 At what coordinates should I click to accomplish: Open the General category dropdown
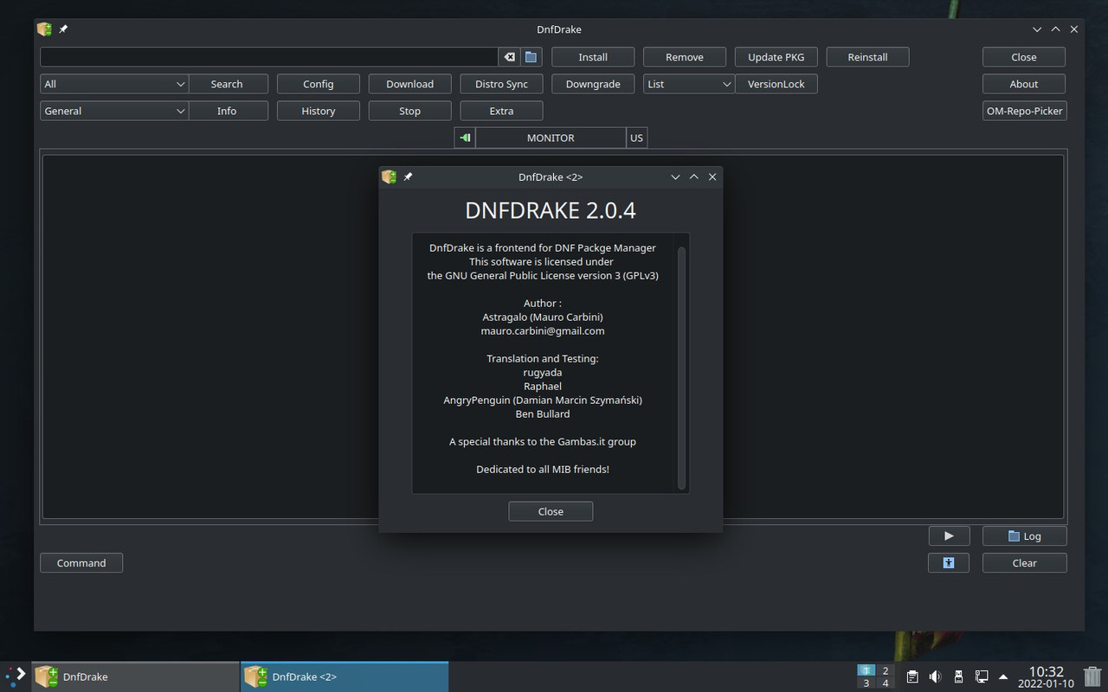coord(113,111)
